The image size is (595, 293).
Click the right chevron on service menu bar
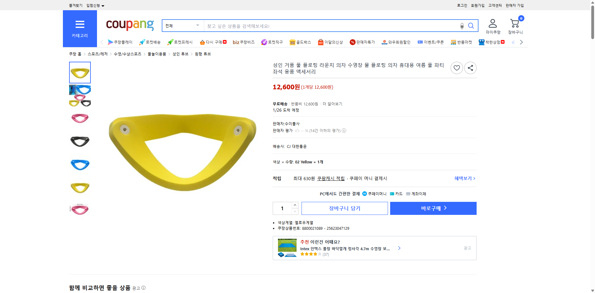(521, 42)
